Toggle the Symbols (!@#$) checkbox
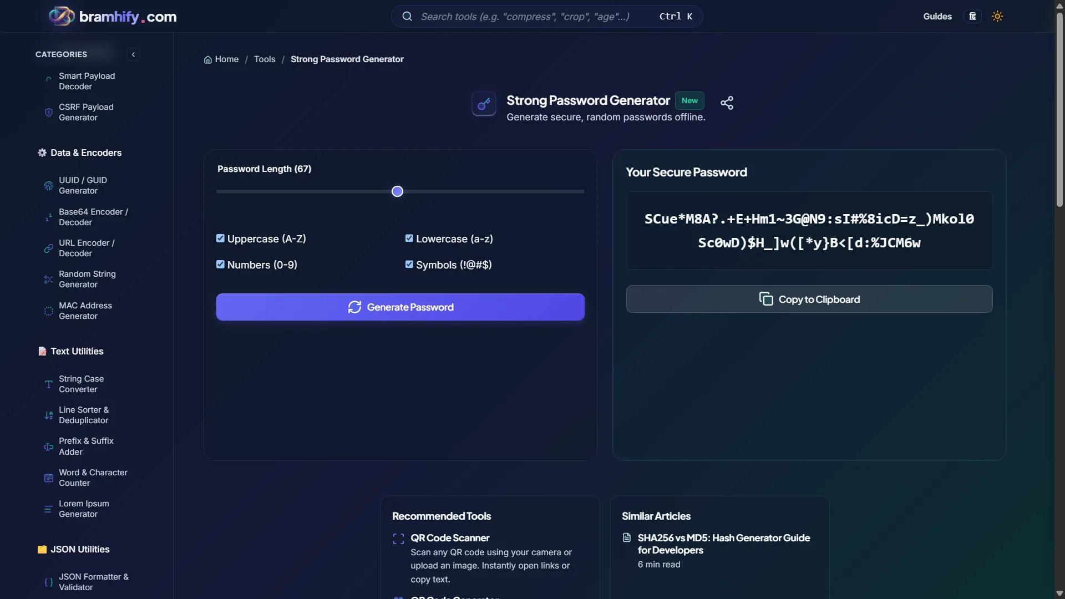This screenshot has height=599, width=1065. (x=409, y=264)
